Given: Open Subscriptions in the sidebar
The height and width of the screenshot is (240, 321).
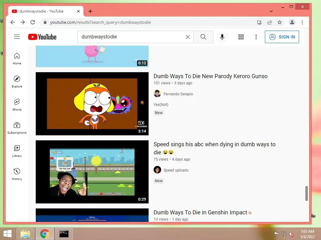Looking at the screenshot, I should 17,128.
